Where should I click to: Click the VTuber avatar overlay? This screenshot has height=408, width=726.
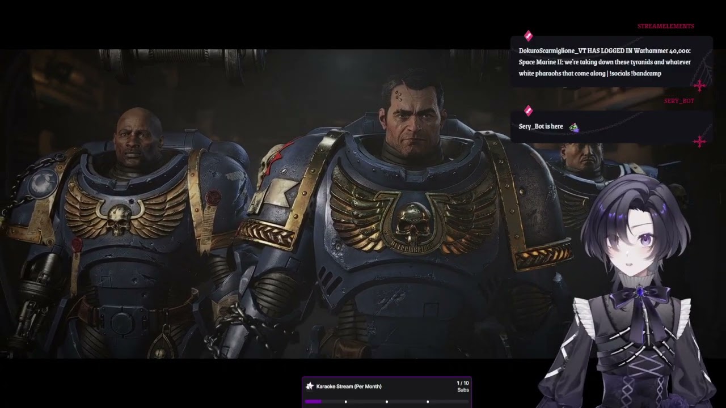tap(630, 292)
